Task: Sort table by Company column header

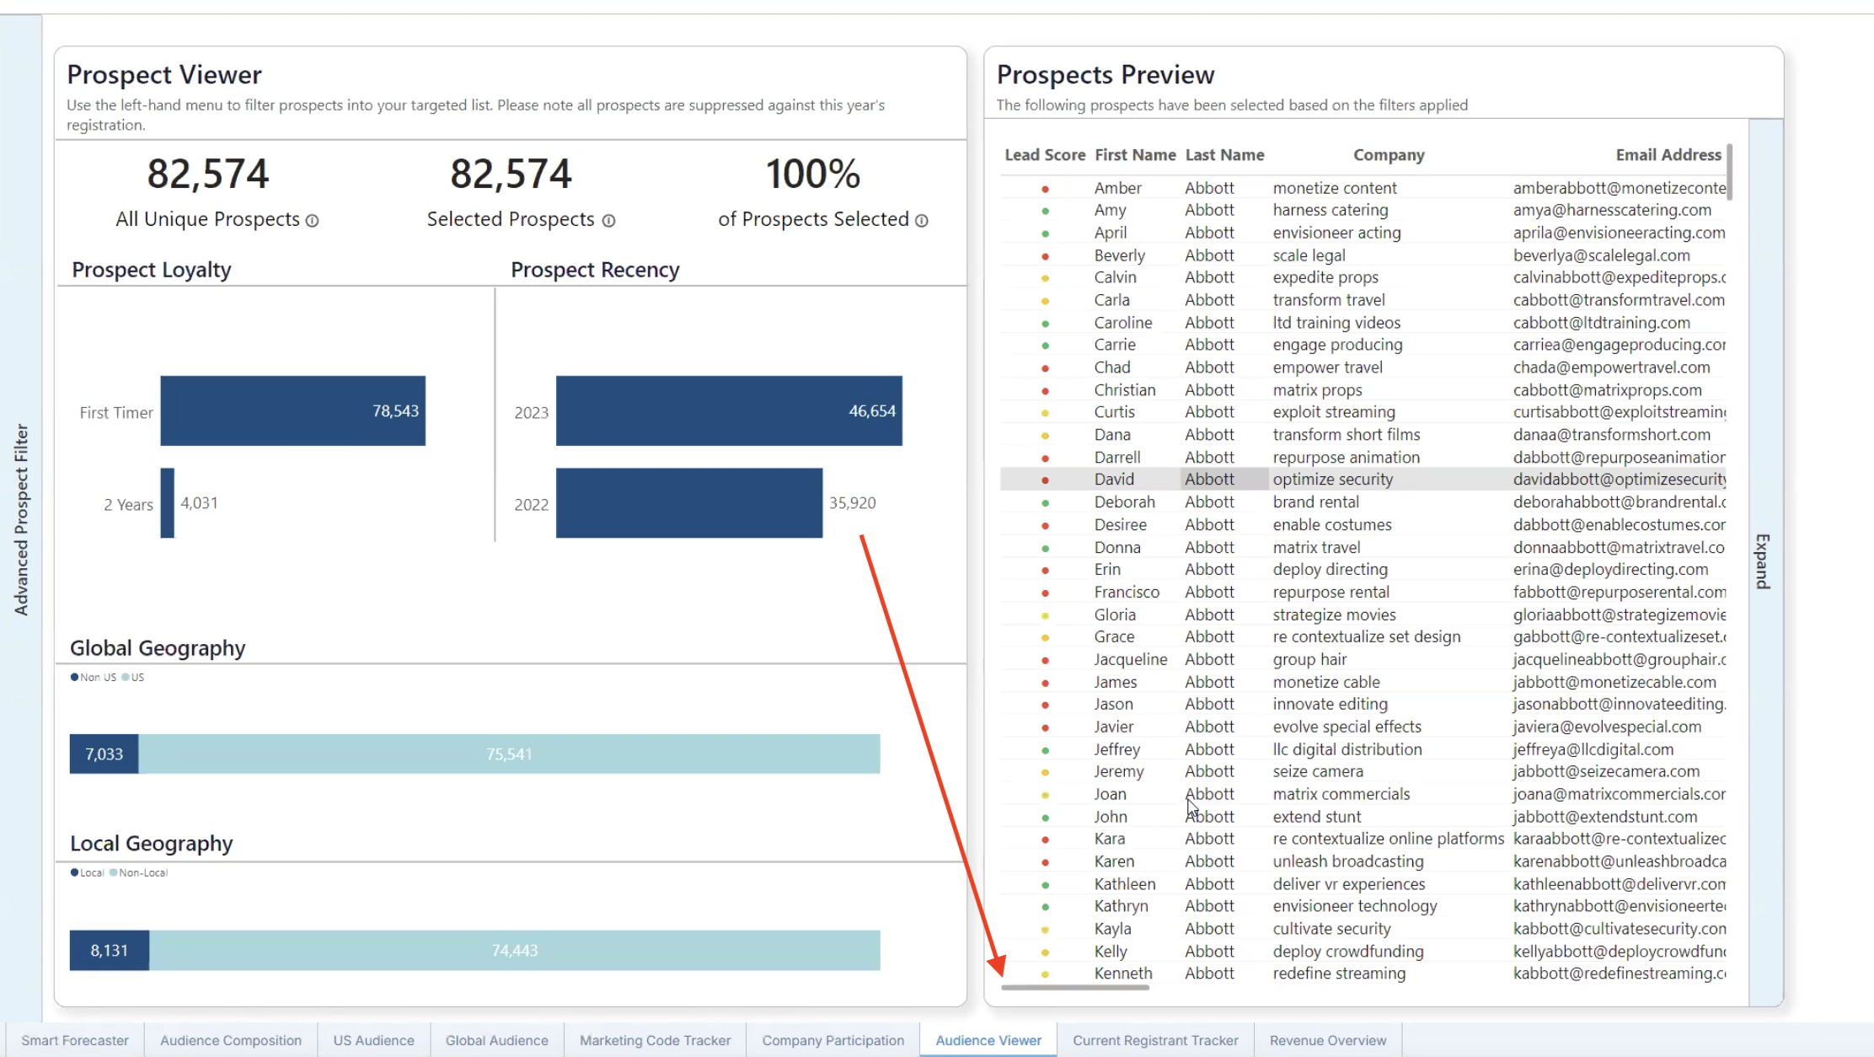Action: [x=1388, y=155]
